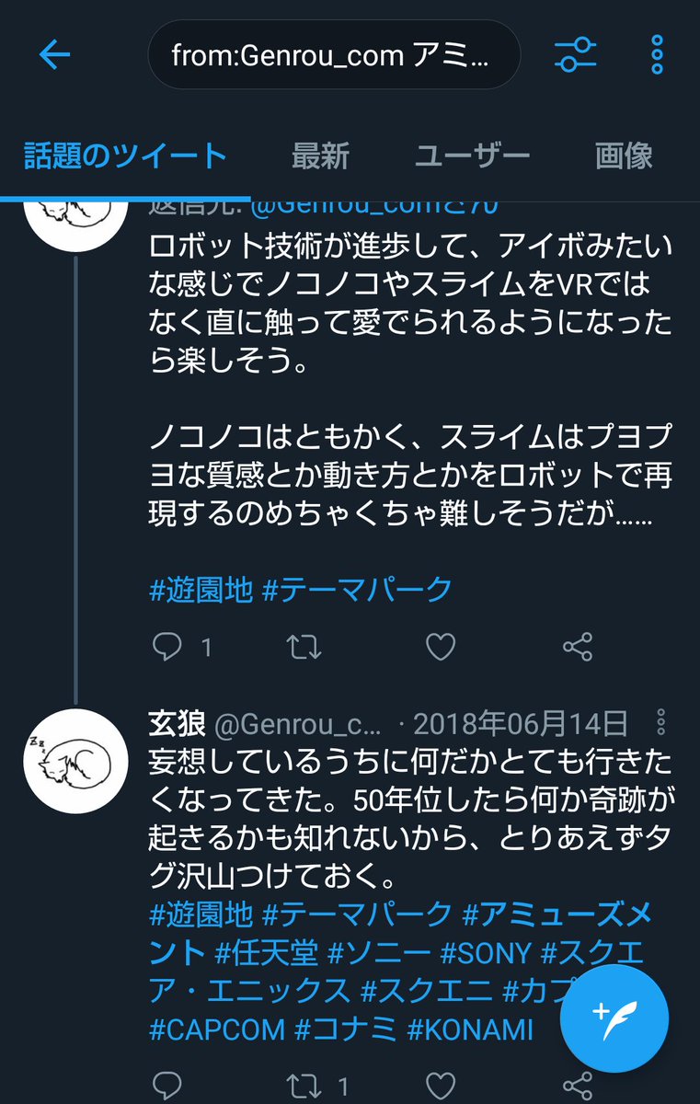Reply to the robot technology tweet
Screen dimensions: 700x1104
coord(168,648)
